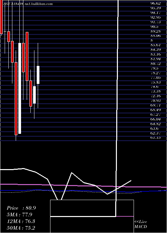Click the BSE 513498 ticker label
The width and height of the screenshot is (167, 233).
(x=13, y=4)
